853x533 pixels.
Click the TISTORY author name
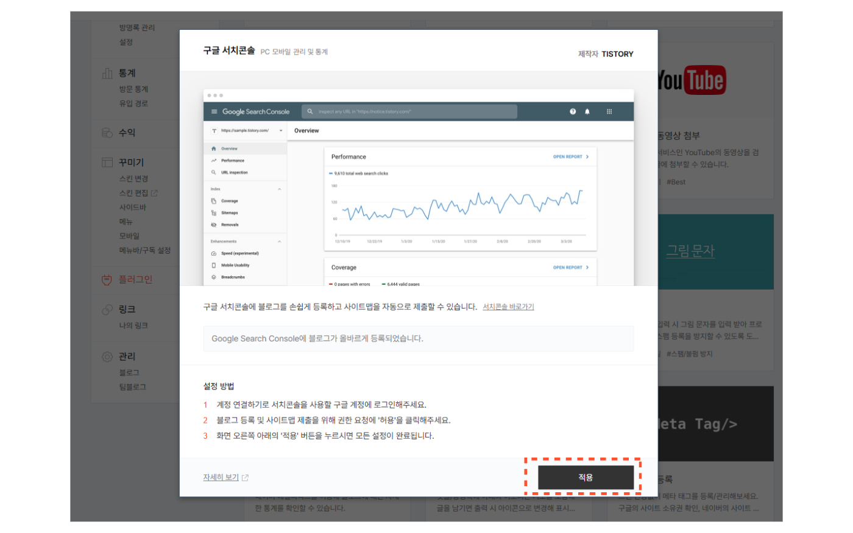pos(617,54)
